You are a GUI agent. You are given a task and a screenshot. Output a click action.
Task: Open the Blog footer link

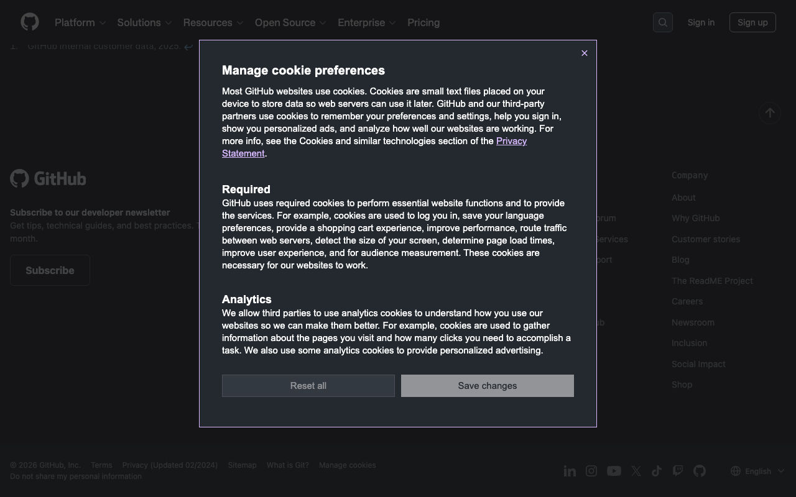tap(680, 260)
